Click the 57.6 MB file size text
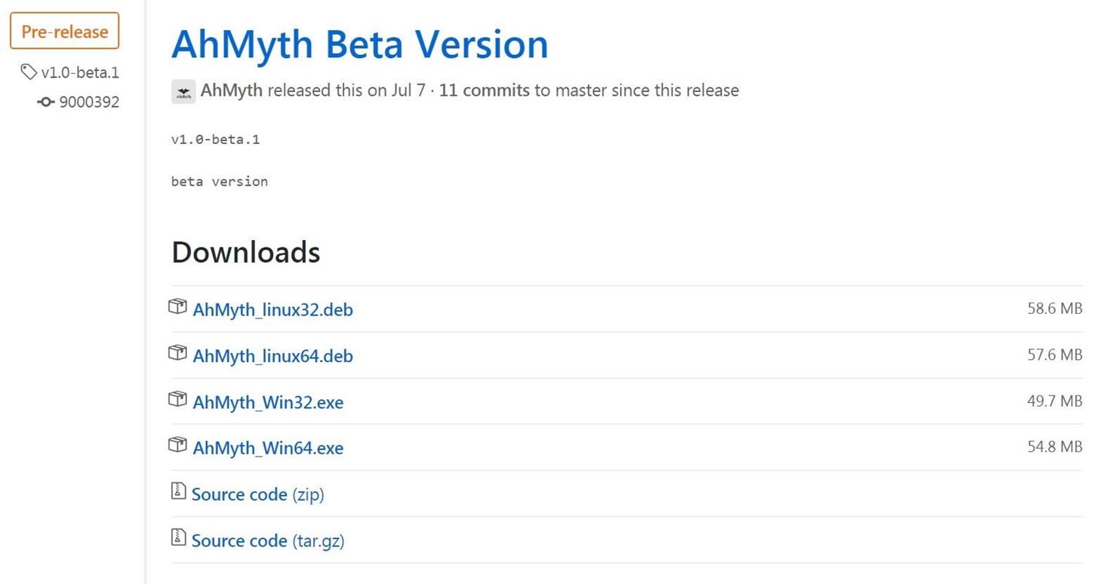The image size is (1099, 584). point(1054,354)
